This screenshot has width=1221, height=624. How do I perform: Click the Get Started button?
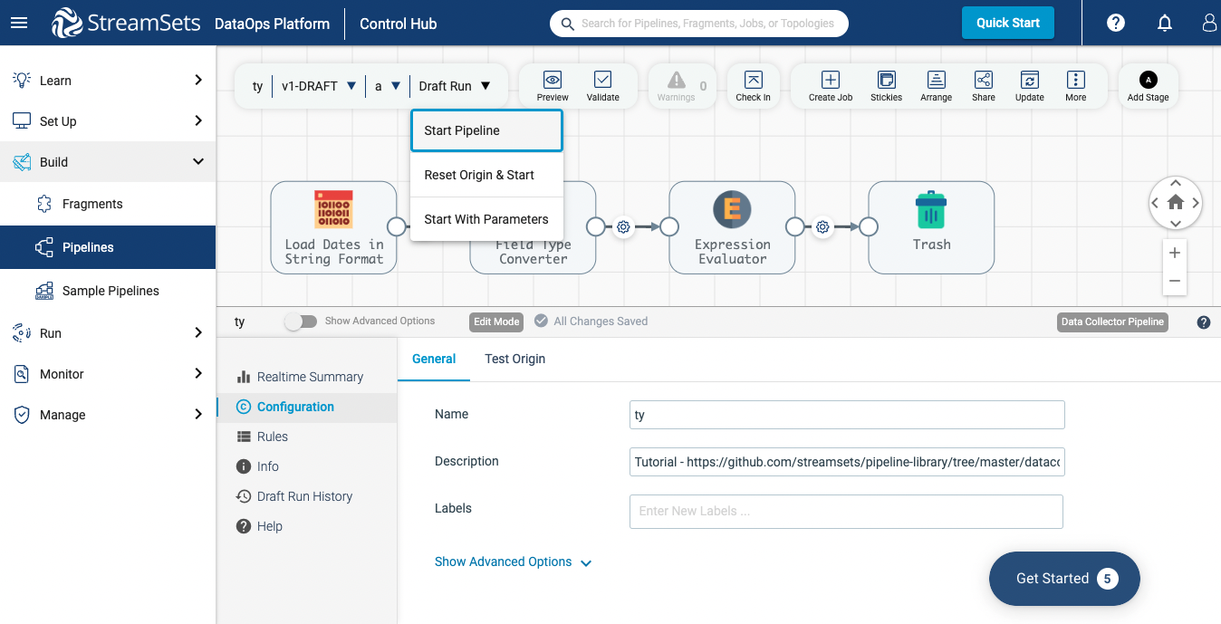coord(1064,579)
